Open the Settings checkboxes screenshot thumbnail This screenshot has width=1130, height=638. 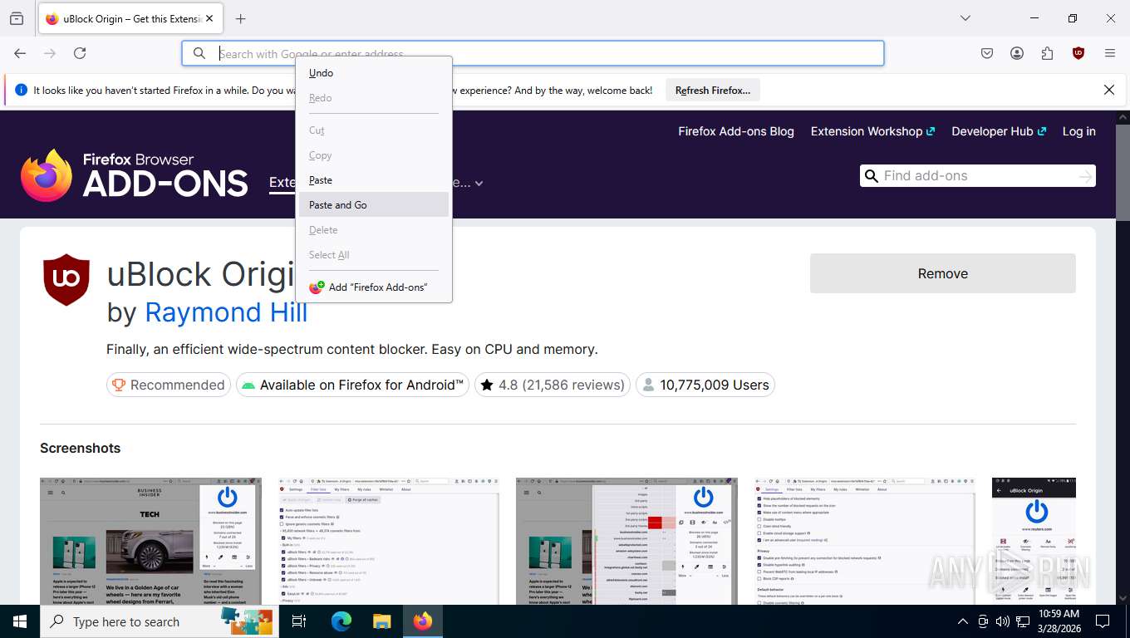pos(865,541)
